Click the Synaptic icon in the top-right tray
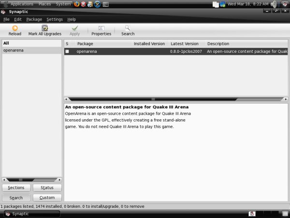290x218 pixels. (285, 4)
